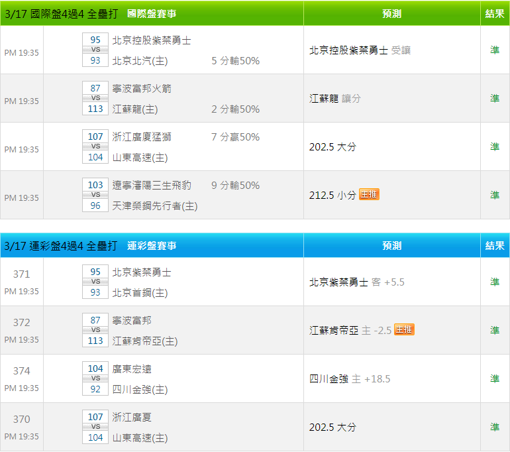Select team 四川金強(主)
The width and height of the screenshot is (510, 452).
click(x=140, y=390)
